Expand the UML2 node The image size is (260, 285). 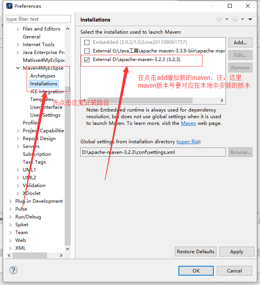[18, 178]
